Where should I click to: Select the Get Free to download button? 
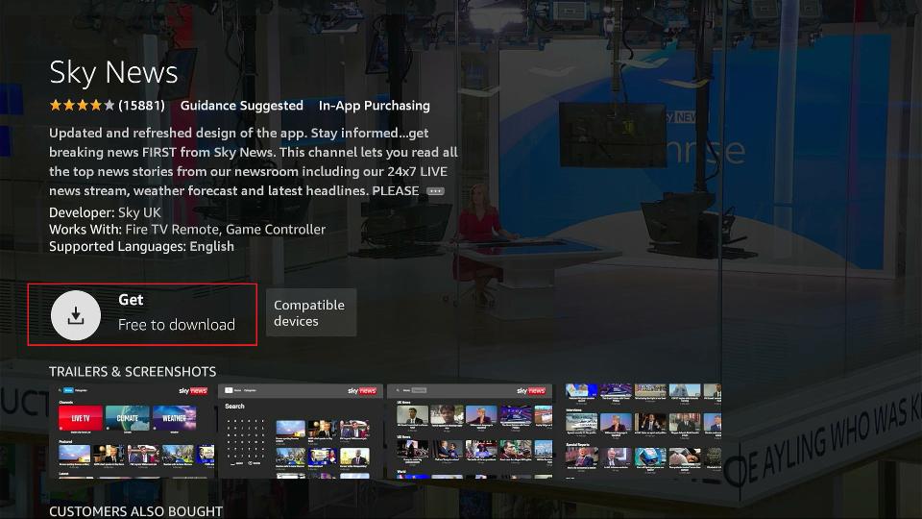tap(142, 314)
